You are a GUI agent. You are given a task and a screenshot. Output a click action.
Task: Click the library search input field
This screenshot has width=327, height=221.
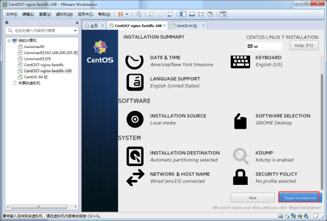(43, 31)
